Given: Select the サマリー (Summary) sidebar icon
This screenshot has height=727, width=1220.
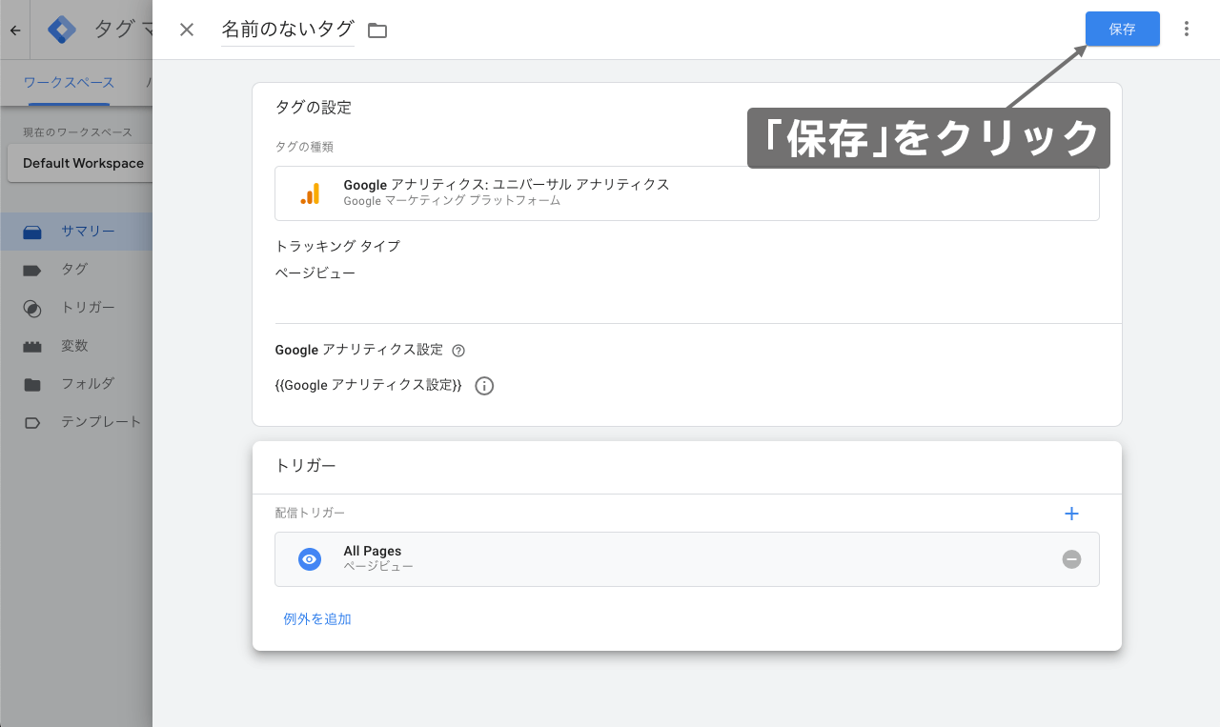Looking at the screenshot, I should tap(34, 231).
